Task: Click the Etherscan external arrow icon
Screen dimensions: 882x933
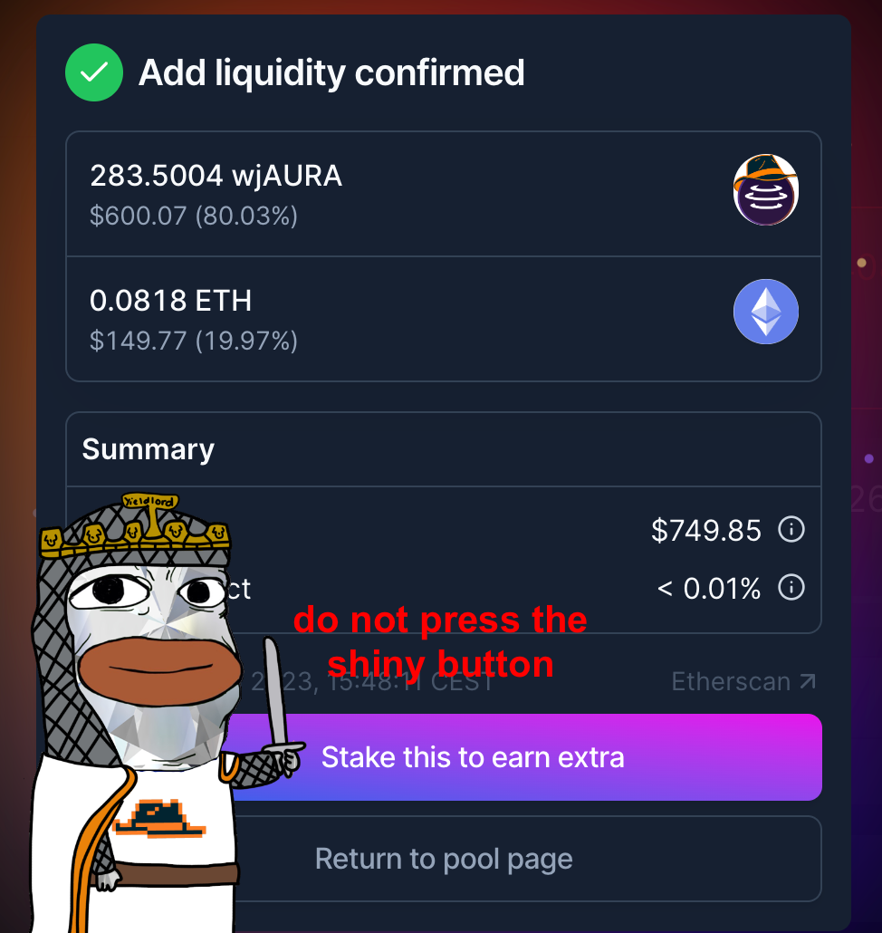Action: tap(808, 681)
